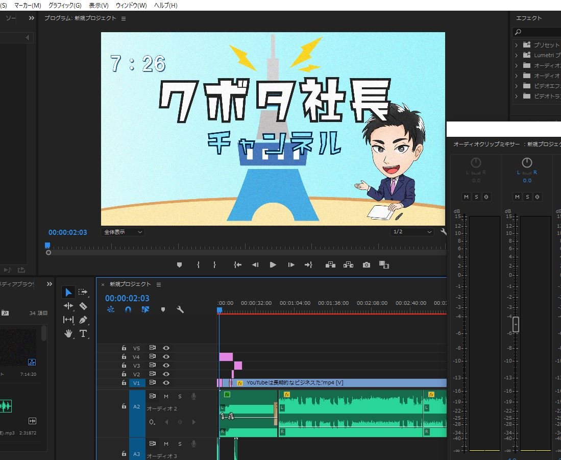Image resolution: width=561 pixels, height=460 pixels.
Task: Select the Razor tool in the toolbox
Action: (x=83, y=306)
